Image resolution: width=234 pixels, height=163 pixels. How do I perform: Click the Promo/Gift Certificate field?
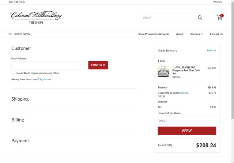(x=187, y=121)
